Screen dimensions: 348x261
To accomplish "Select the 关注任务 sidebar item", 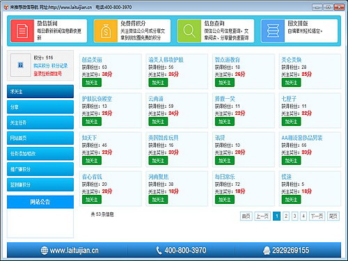I will pyautogui.click(x=40, y=122).
